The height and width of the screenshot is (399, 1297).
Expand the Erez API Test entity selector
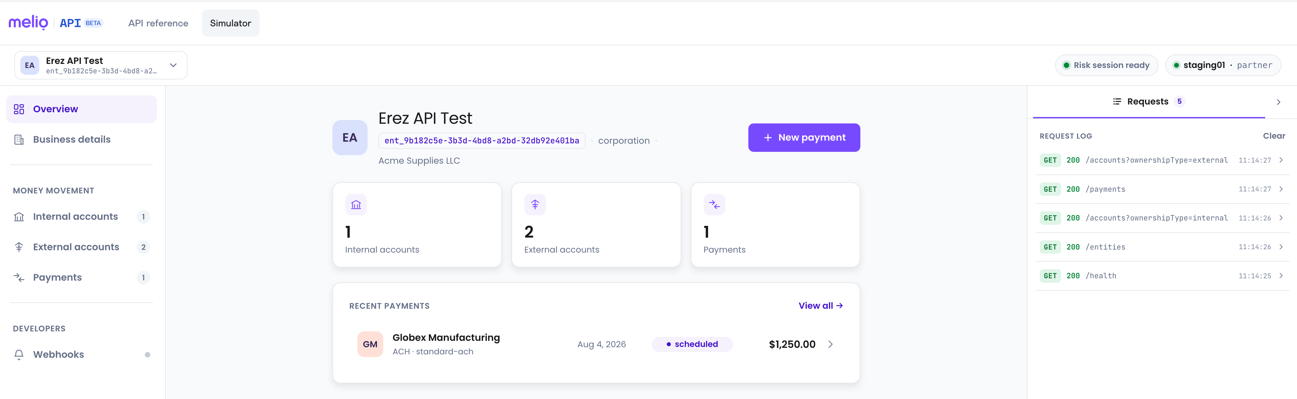pyautogui.click(x=101, y=65)
